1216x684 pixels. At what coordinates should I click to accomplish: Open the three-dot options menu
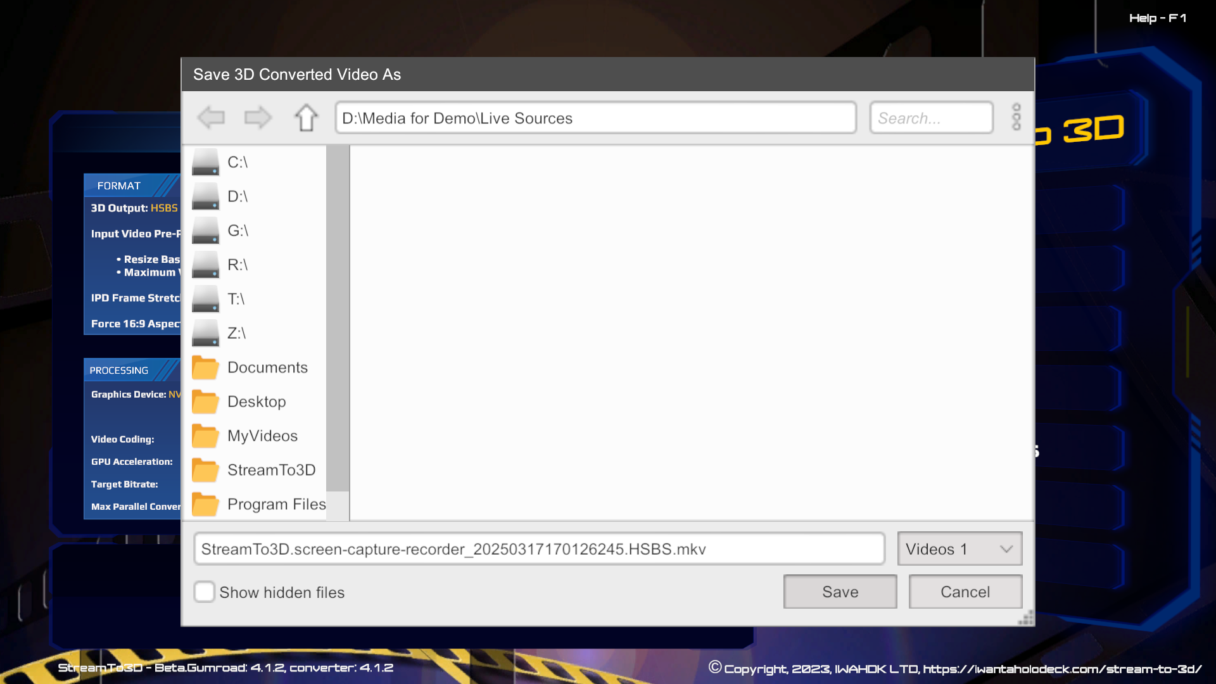click(x=1016, y=118)
